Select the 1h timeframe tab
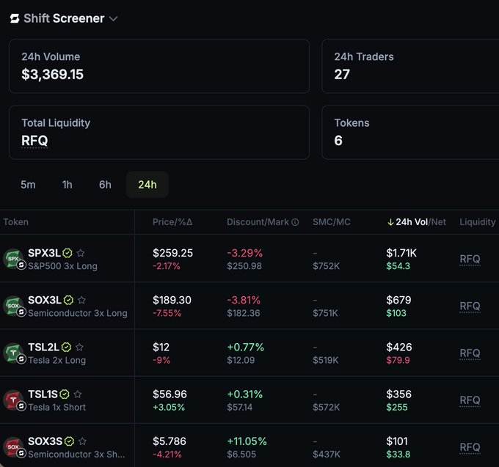The width and height of the screenshot is (499, 467). pyautogui.click(x=68, y=185)
